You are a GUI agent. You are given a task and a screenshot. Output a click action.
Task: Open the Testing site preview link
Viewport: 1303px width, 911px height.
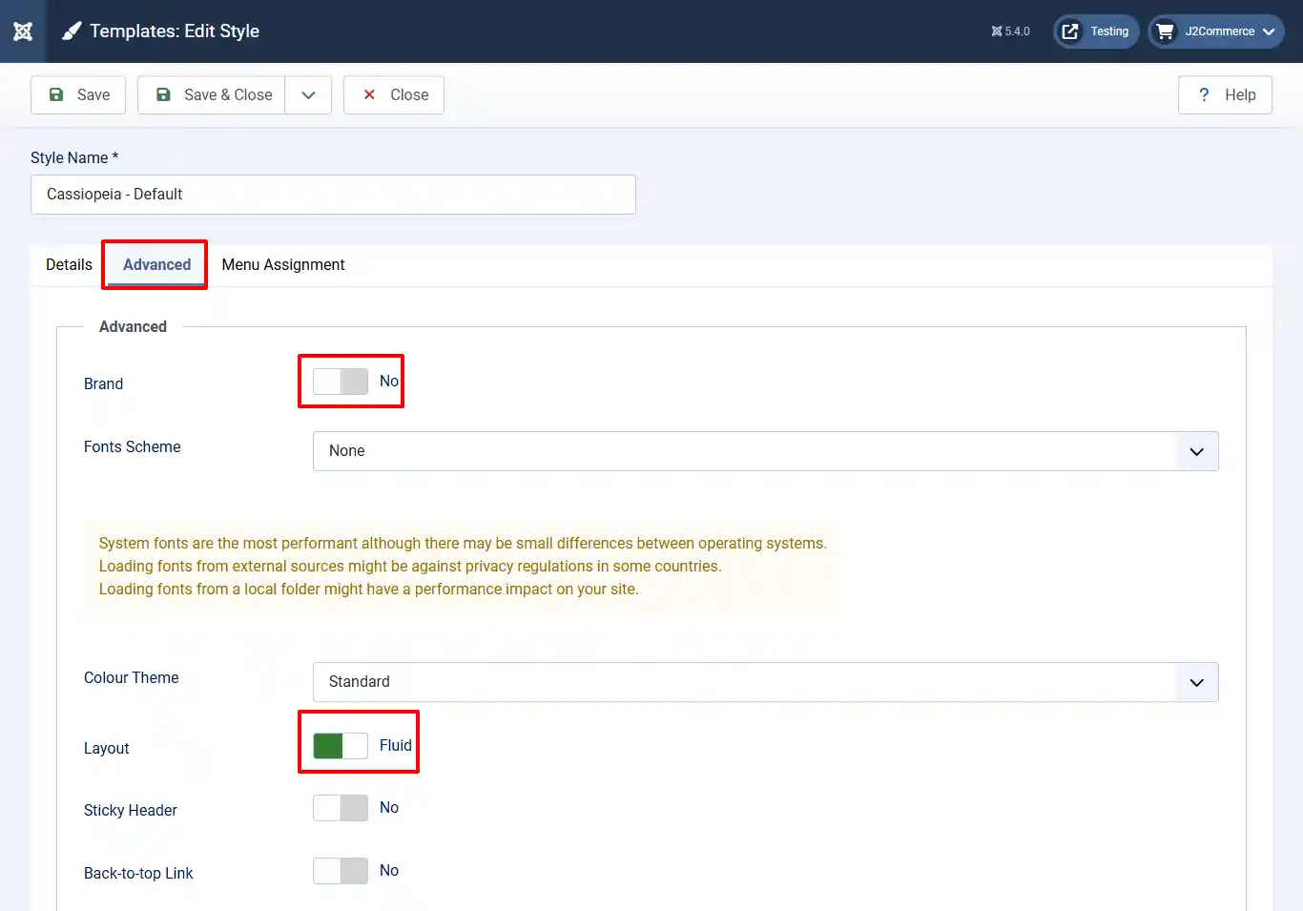pyautogui.click(x=1096, y=31)
